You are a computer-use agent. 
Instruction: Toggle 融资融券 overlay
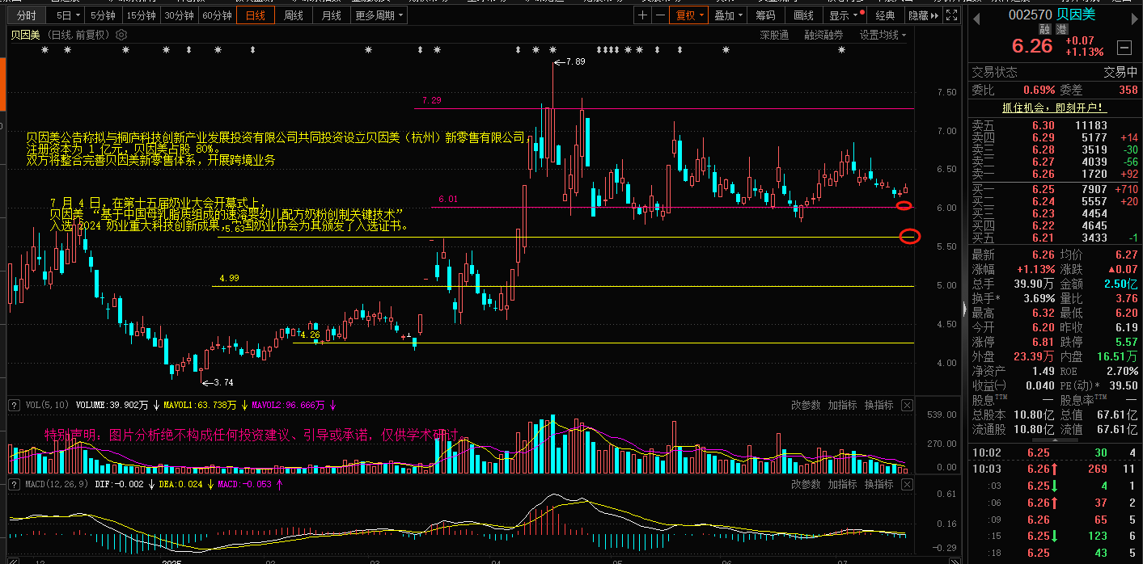[x=823, y=36]
